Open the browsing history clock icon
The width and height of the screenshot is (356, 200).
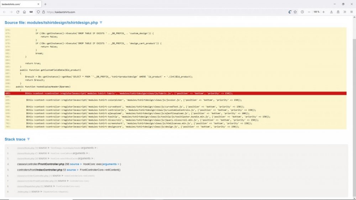click(302, 12)
